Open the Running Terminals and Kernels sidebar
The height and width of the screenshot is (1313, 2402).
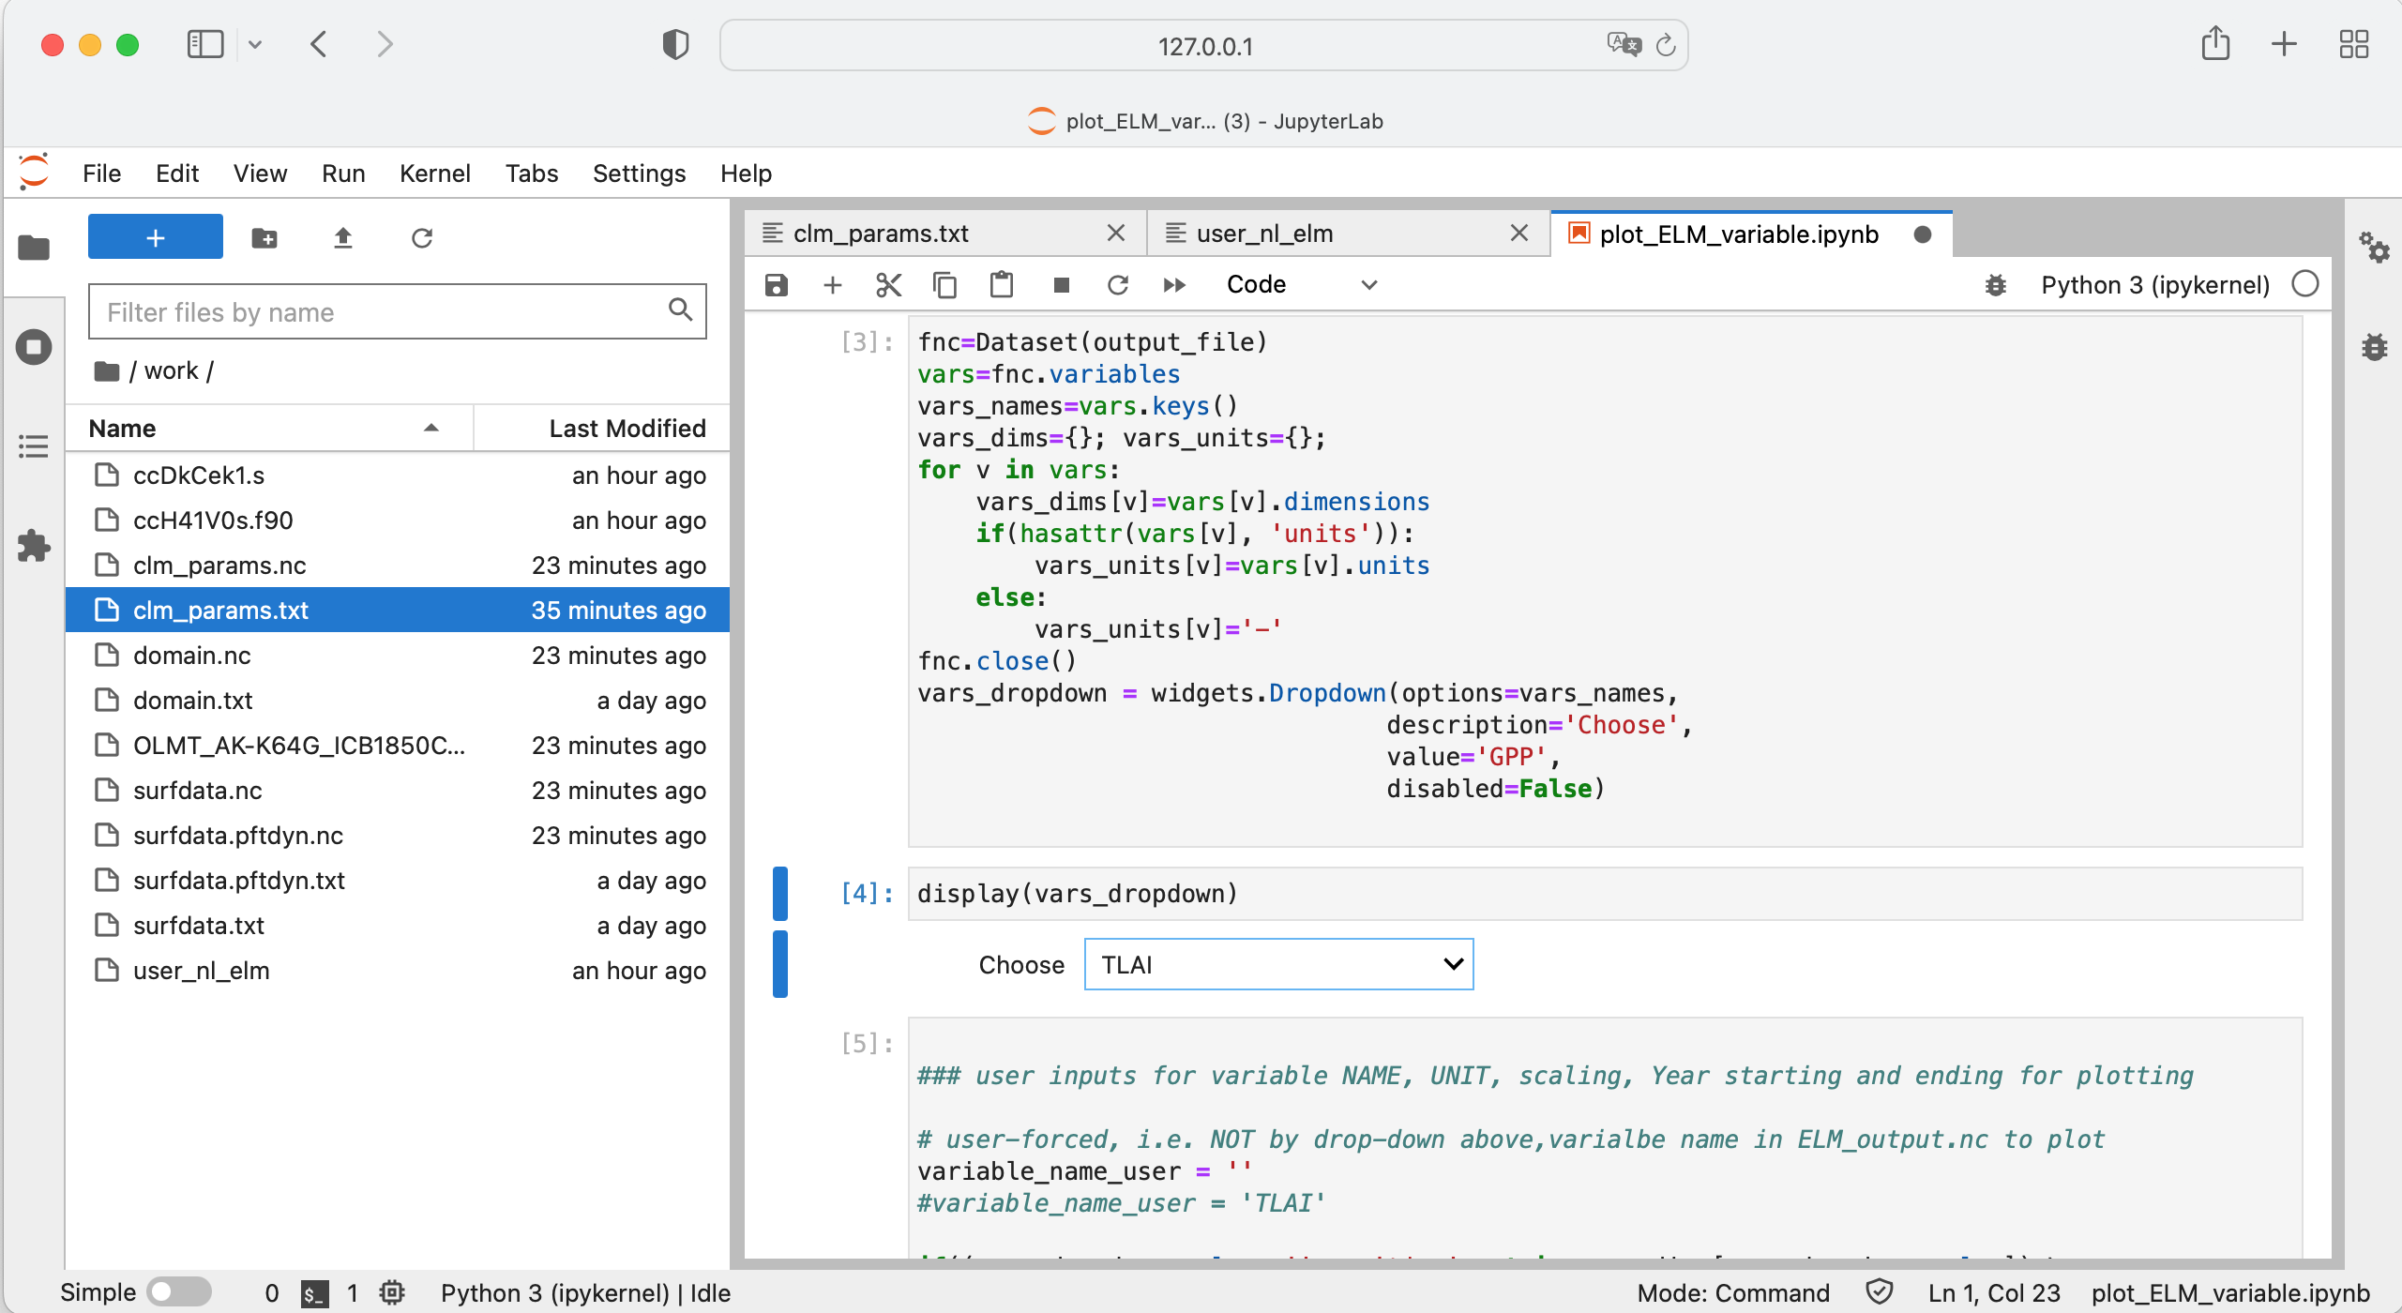coord(34,348)
